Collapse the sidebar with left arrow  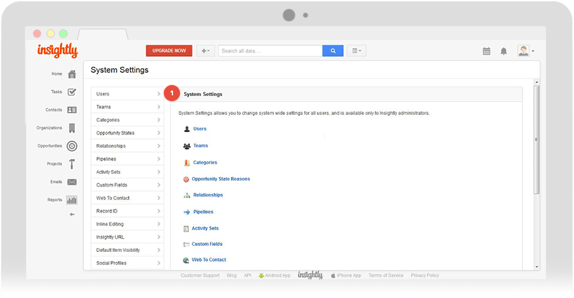coord(72,214)
